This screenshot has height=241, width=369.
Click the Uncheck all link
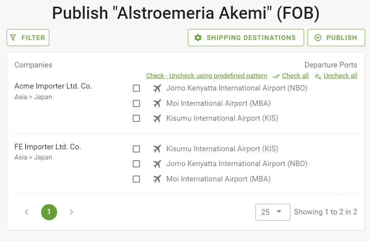[340, 76]
